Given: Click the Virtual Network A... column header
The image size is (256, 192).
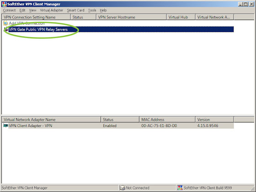Looking at the screenshot, I should point(215,17).
